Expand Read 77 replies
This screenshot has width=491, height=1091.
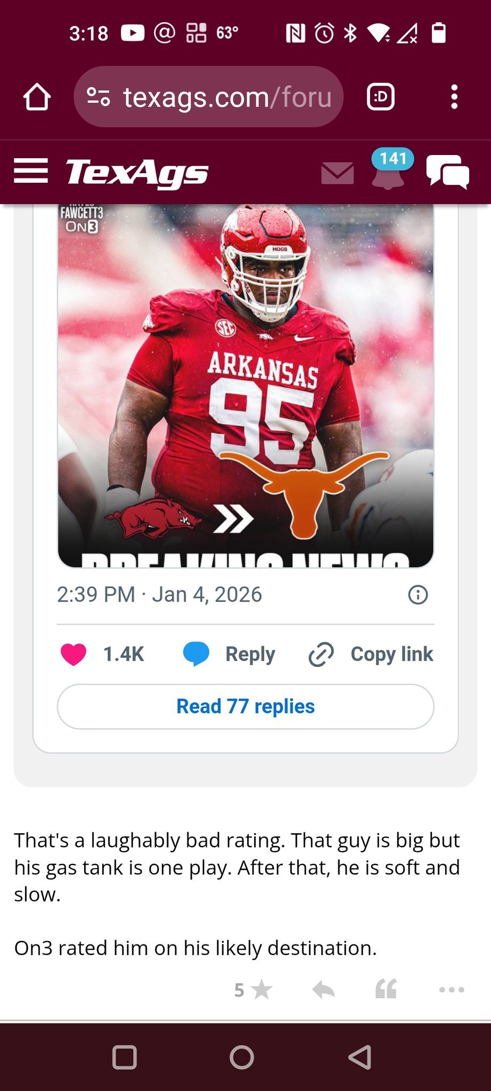click(x=245, y=706)
